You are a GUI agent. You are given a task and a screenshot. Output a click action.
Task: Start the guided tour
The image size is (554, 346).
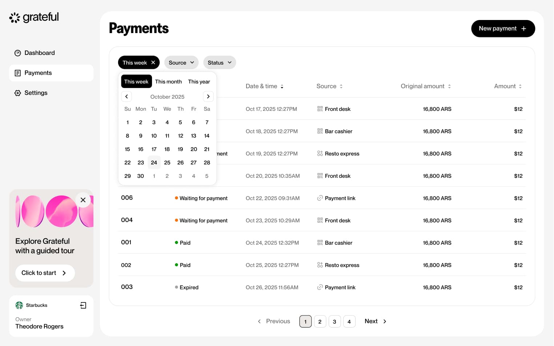tap(45, 273)
